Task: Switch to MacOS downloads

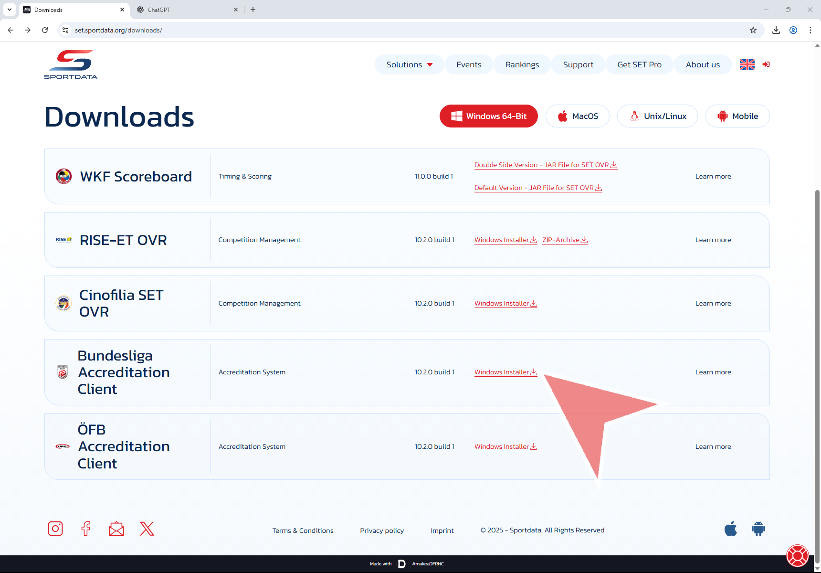Action: tap(578, 116)
